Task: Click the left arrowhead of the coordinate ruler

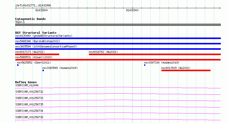Action: 16,8
